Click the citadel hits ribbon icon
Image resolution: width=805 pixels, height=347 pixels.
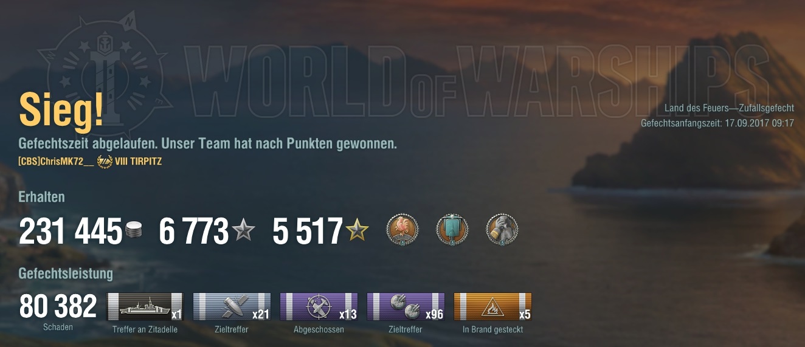coord(145,307)
